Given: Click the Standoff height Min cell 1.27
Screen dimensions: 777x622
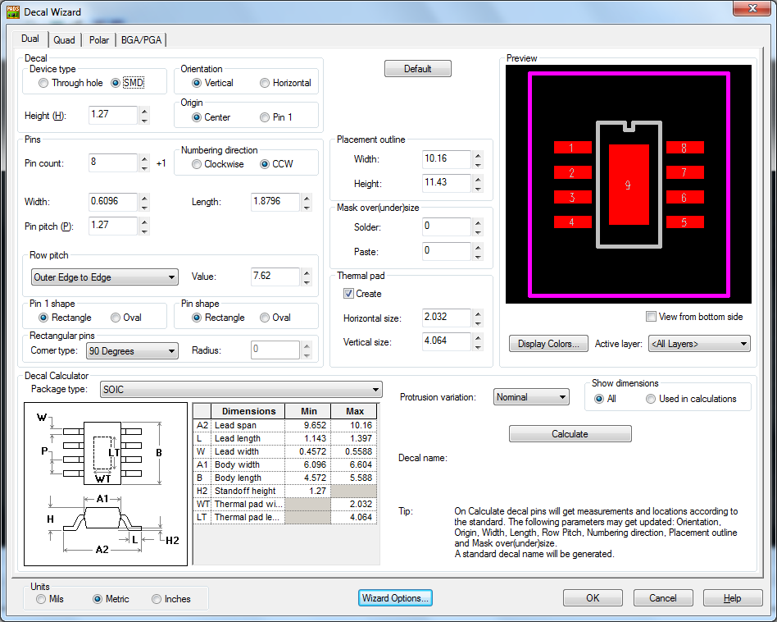Looking at the screenshot, I should click(x=307, y=491).
